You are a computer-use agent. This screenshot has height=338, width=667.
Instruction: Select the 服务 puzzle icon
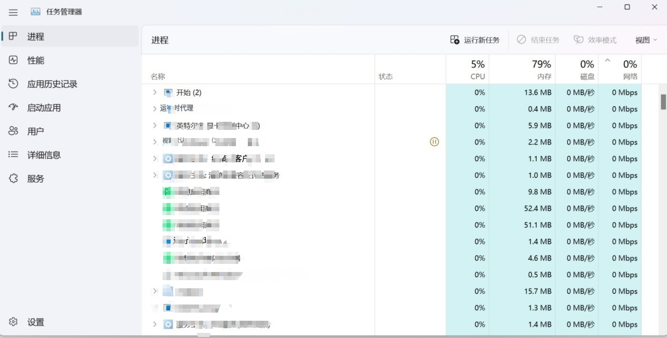(13, 178)
